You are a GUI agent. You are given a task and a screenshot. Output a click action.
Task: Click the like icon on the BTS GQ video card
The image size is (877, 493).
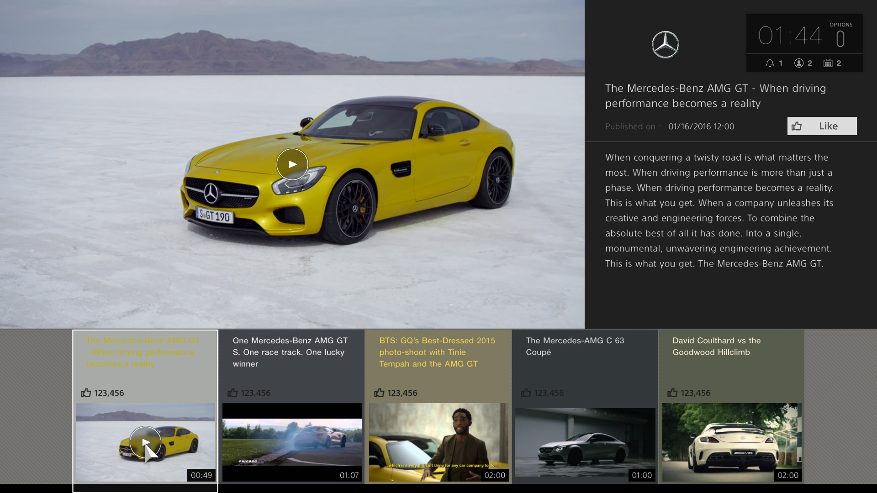tap(380, 393)
